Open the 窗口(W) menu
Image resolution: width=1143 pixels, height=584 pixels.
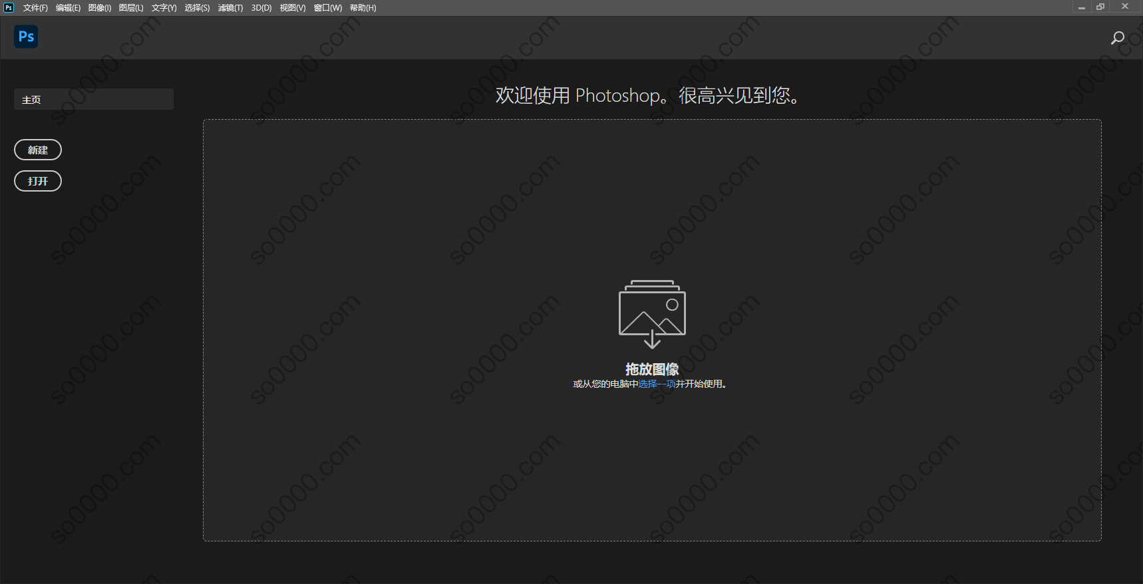tap(328, 8)
